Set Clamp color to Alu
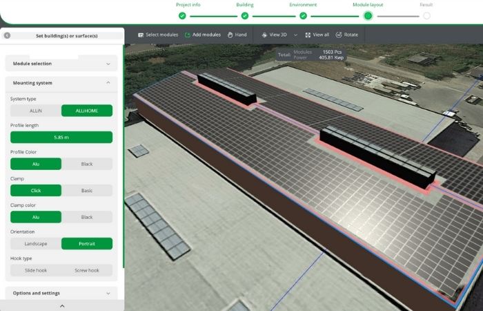The image size is (483, 311). click(x=36, y=217)
